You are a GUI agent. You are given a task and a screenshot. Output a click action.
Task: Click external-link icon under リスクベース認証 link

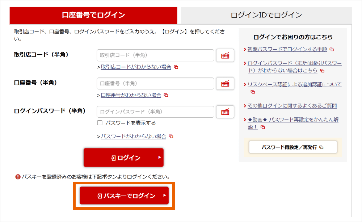[x=253, y=92]
